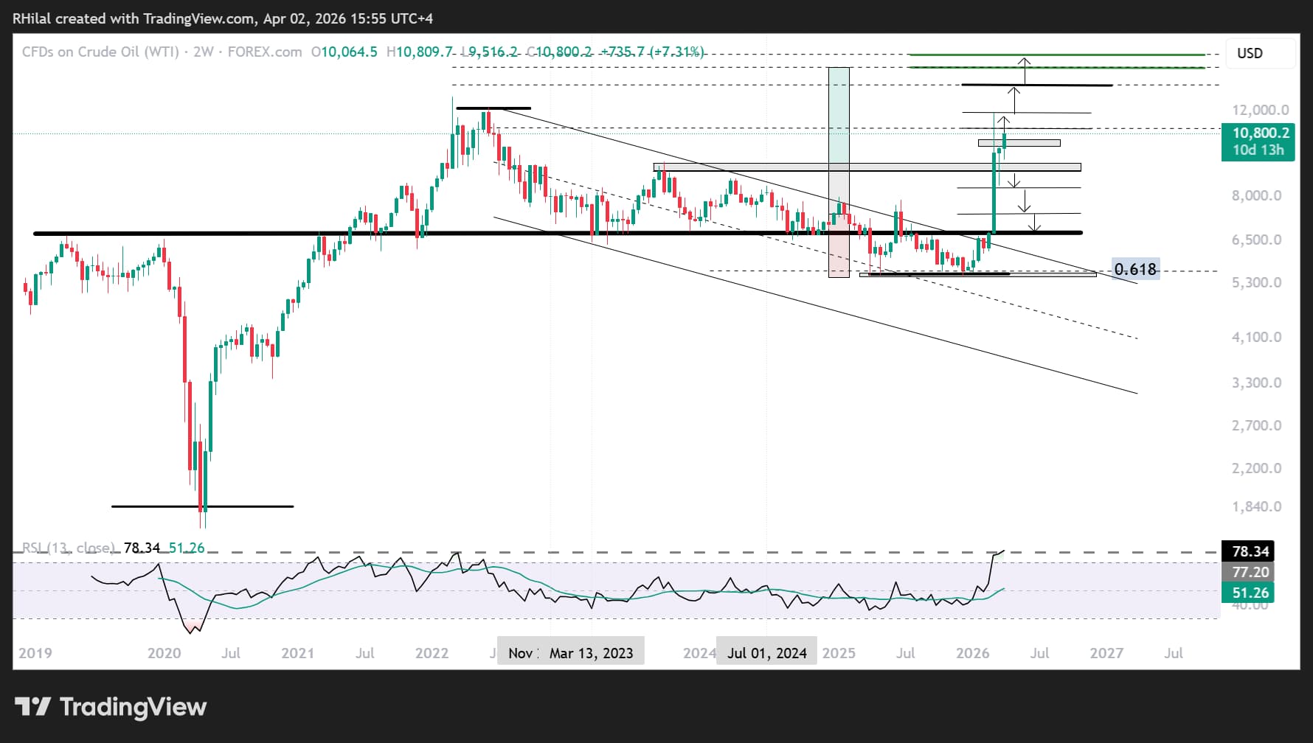This screenshot has width=1313, height=743.
Task: Click the up arrow below the upper black line
Action: coord(1014,99)
